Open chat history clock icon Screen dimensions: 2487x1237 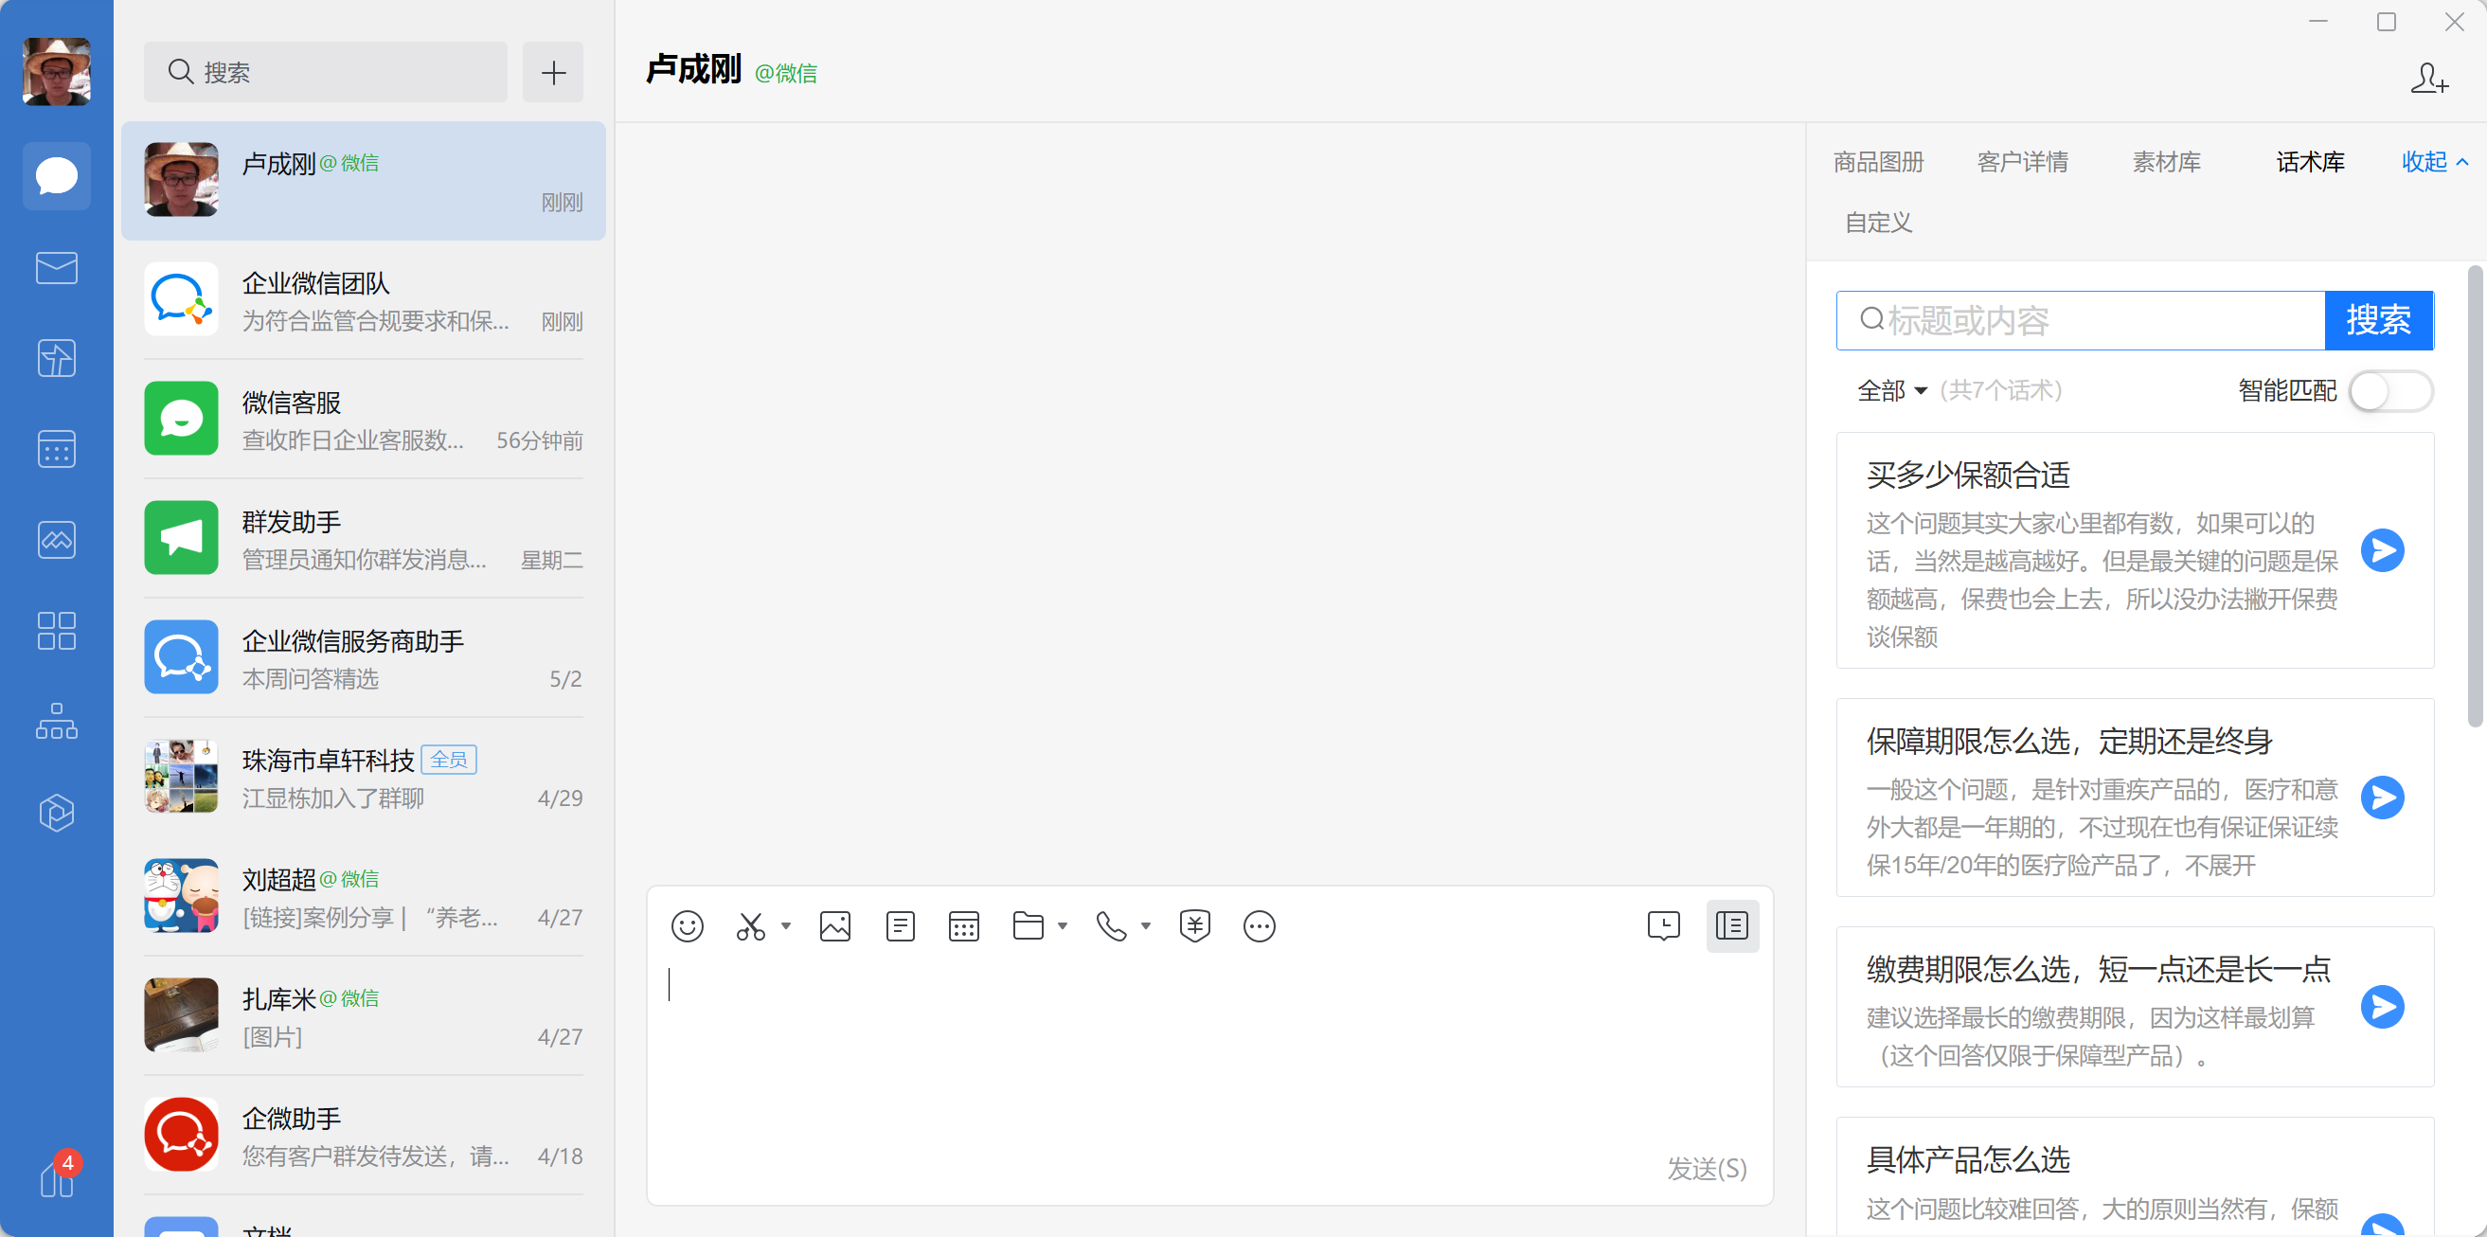[1663, 926]
